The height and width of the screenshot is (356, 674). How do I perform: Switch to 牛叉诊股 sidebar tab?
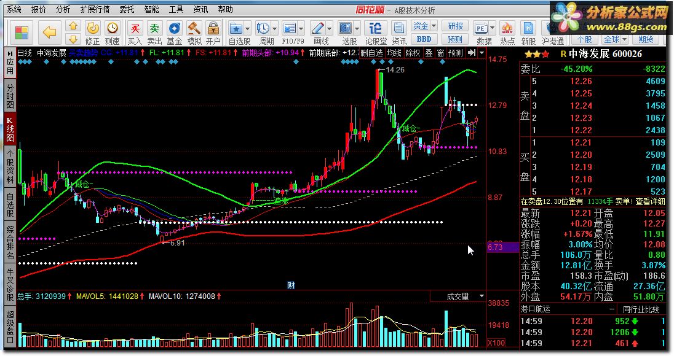coord(10,284)
